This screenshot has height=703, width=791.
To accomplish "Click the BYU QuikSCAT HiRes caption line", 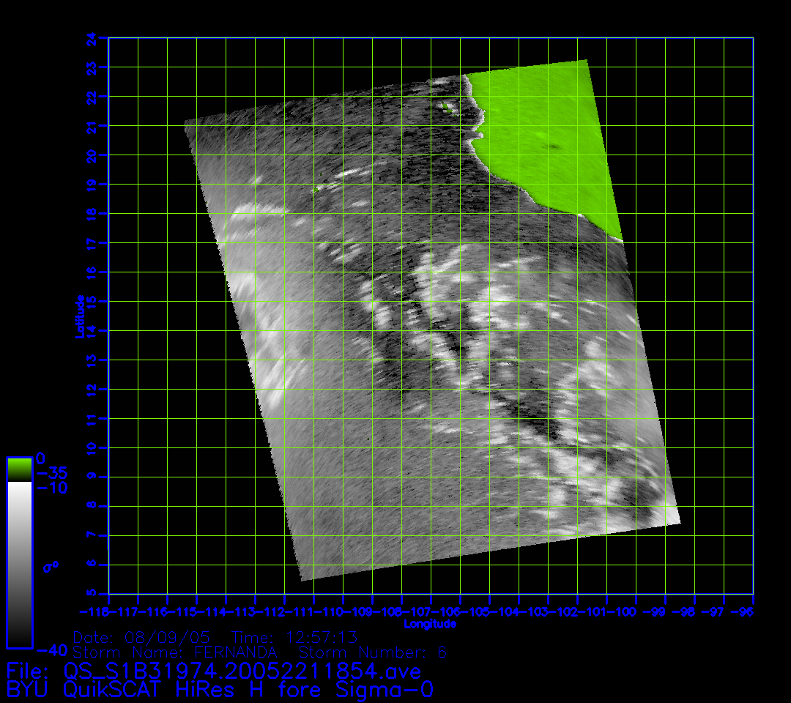I will click(220, 690).
